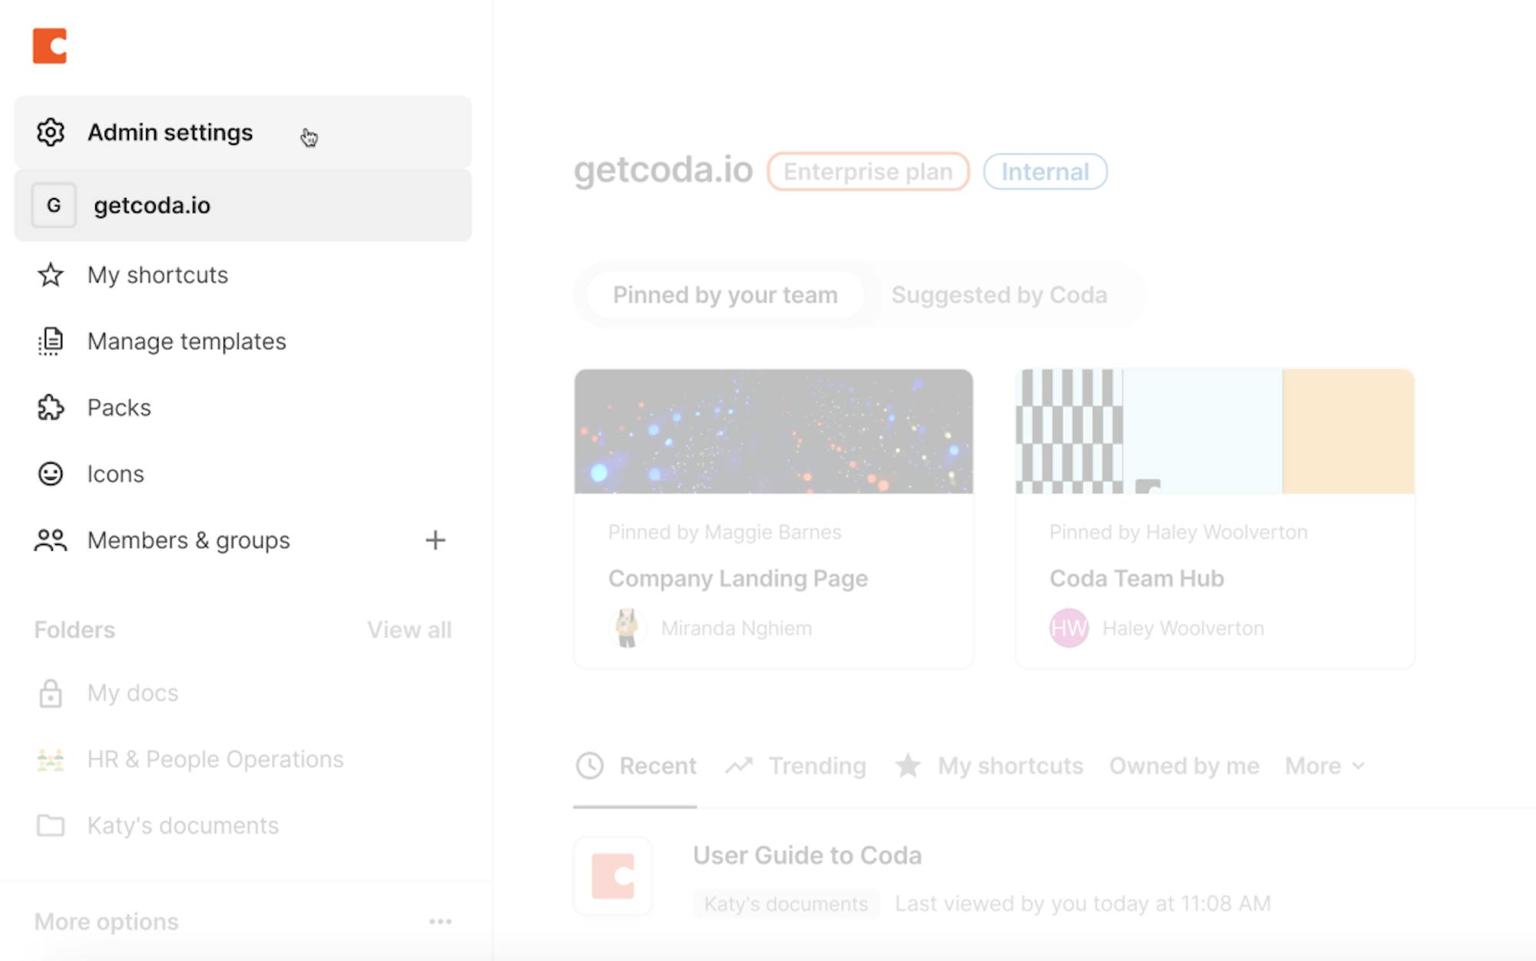Open the three-dot More options menu
The height and width of the screenshot is (961, 1536).
click(x=440, y=921)
